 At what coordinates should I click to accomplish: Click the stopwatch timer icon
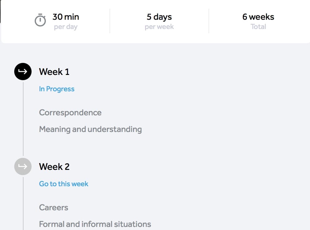pos(40,21)
